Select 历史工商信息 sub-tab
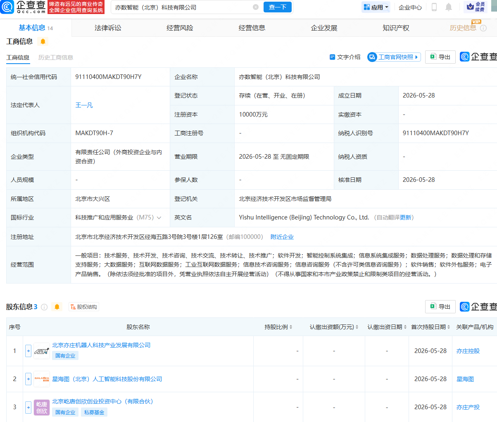 tap(56, 57)
